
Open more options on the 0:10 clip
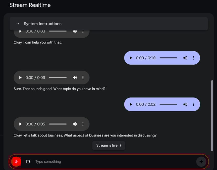193,58
